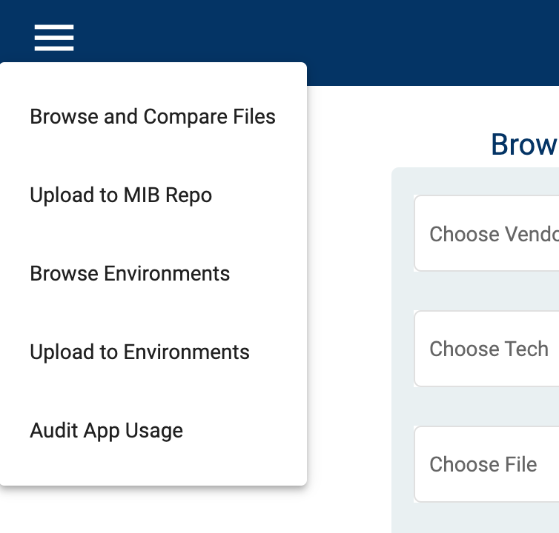Choose Upload to Environments menu entry

tap(139, 352)
